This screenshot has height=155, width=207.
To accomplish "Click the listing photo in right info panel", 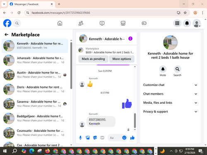I will 170,43.
